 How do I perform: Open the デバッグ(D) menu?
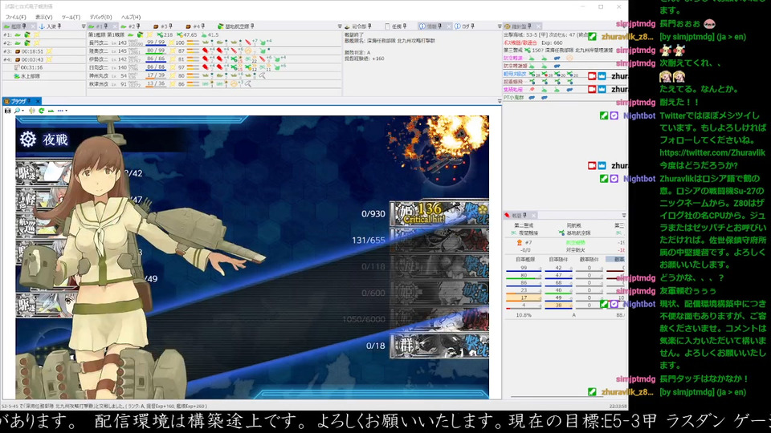(x=101, y=17)
